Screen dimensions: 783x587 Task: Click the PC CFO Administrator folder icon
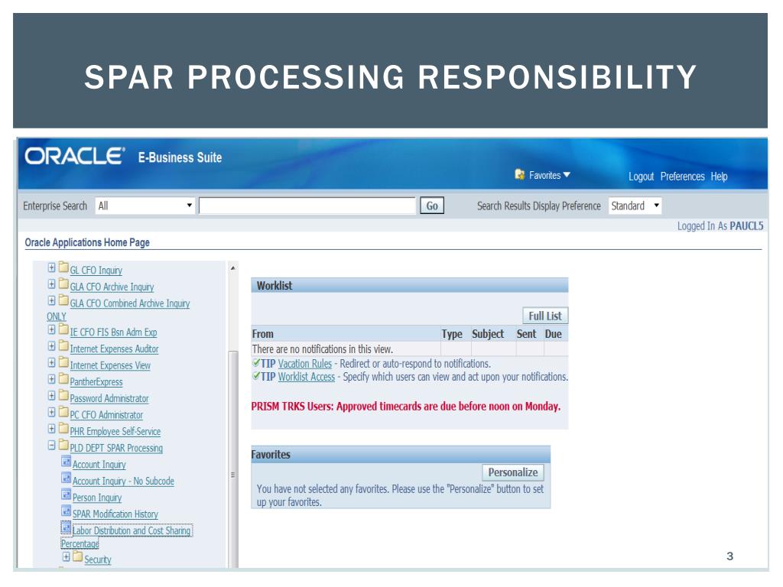click(x=63, y=411)
